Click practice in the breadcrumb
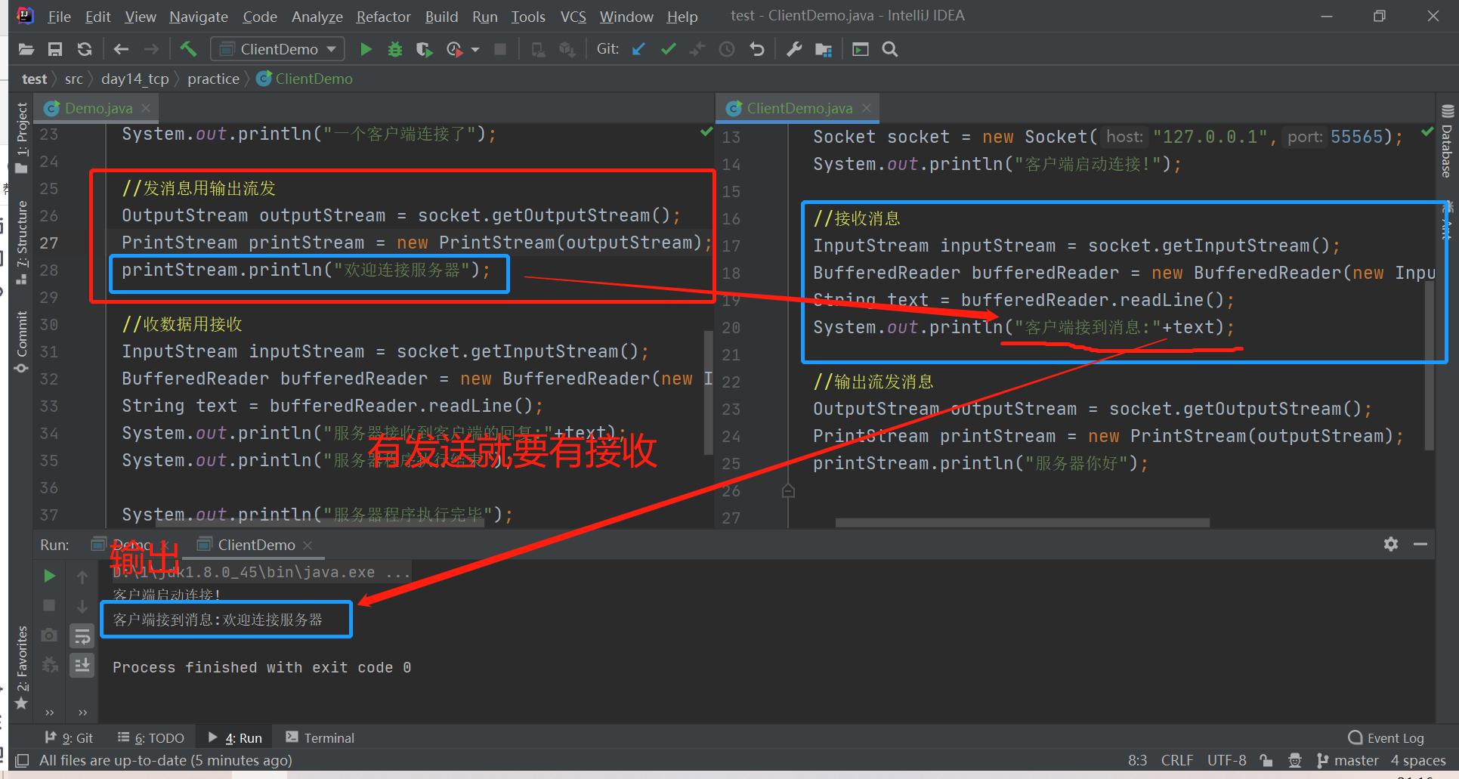 click(213, 79)
